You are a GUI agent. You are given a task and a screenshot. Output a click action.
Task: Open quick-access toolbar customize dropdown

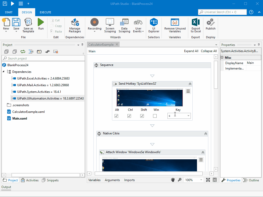click(x=28, y=4)
